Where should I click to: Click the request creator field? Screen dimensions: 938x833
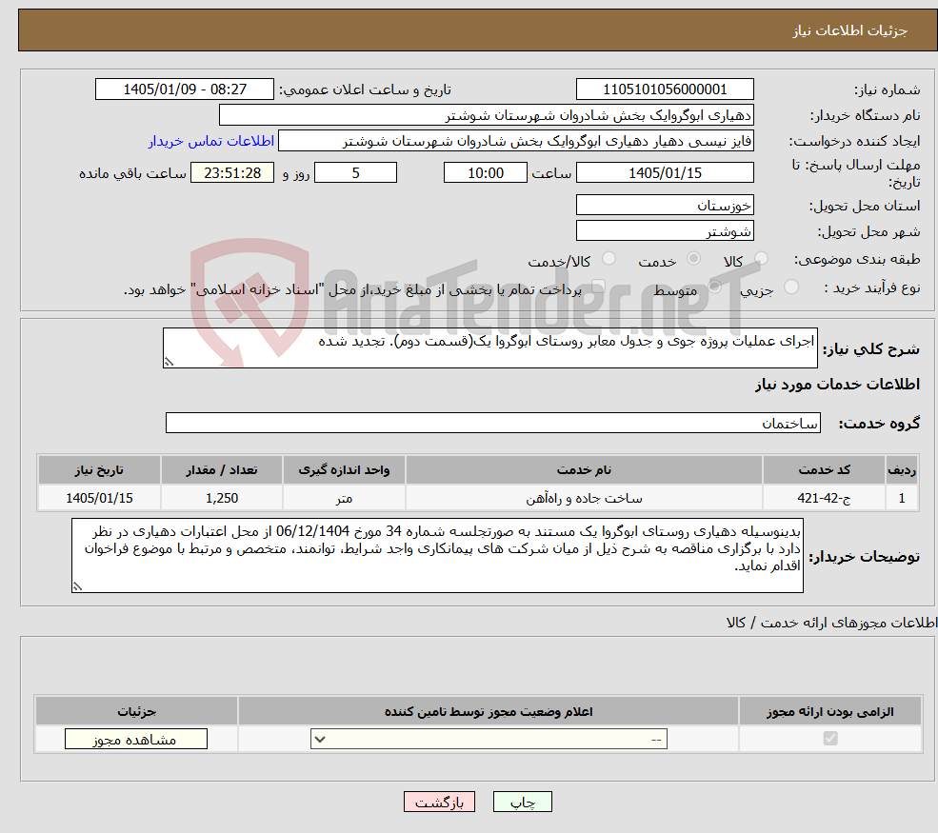tap(515, 141)
